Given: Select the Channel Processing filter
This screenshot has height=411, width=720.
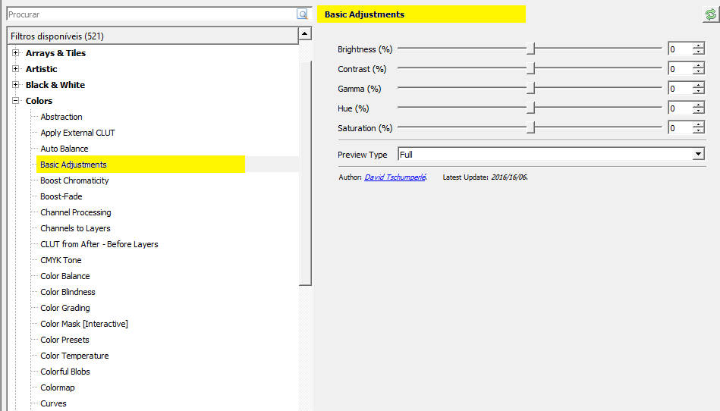Looking at the screenshot, I should click(76, 212).
